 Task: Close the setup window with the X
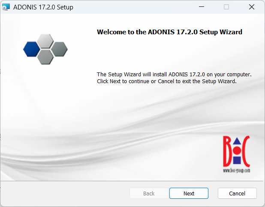(x=252, y=7)
